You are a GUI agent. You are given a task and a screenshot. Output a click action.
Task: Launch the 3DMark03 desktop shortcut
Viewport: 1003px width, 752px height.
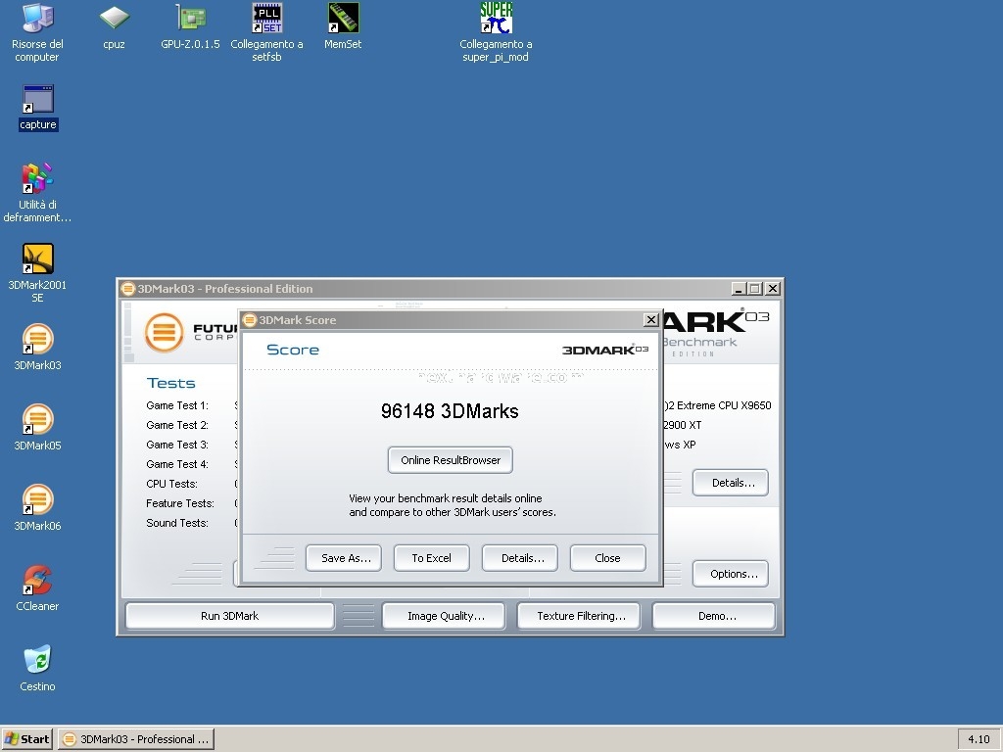click(38, 348)
